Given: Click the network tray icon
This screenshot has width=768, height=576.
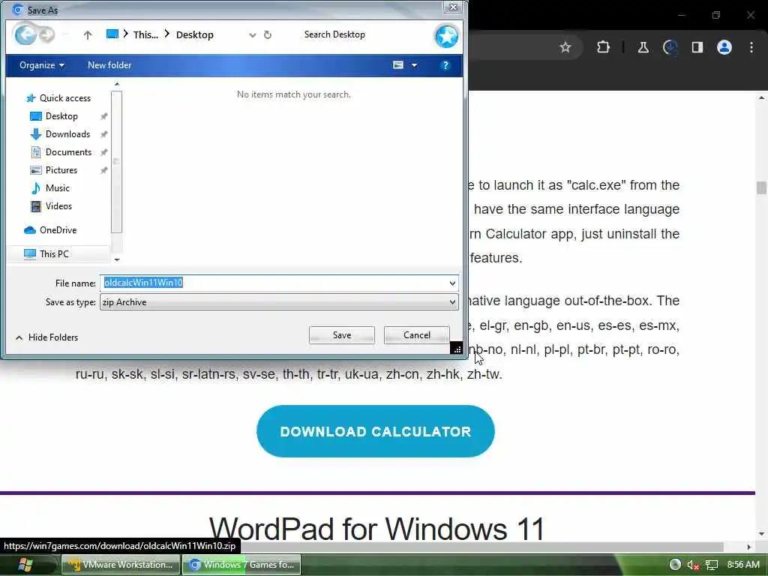Looking at the screenshot, I should (712, 565).
